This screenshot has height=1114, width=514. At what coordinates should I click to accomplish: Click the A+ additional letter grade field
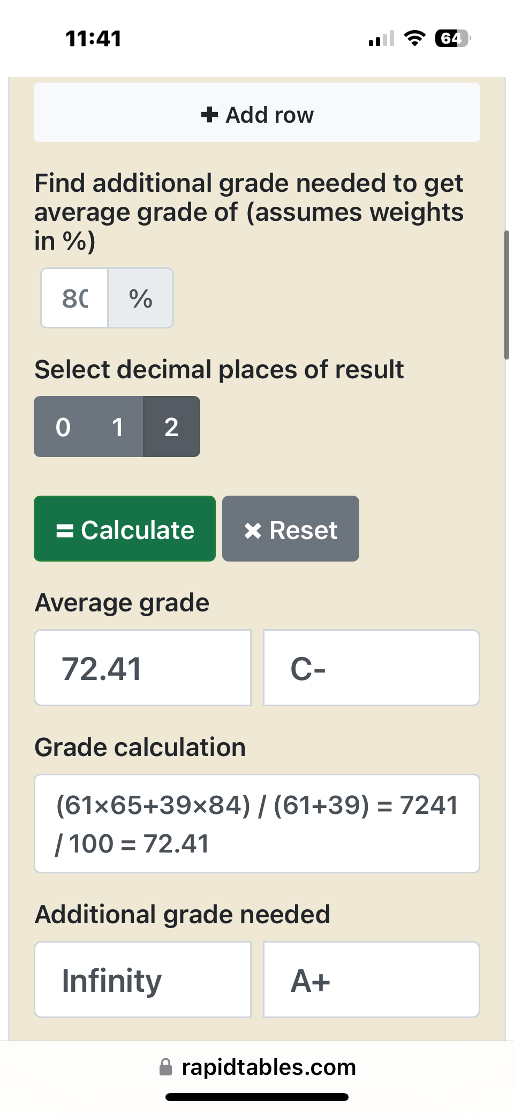371,980
